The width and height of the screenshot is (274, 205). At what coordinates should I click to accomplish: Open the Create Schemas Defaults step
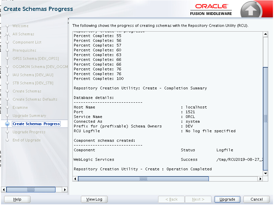click(35, 99)
